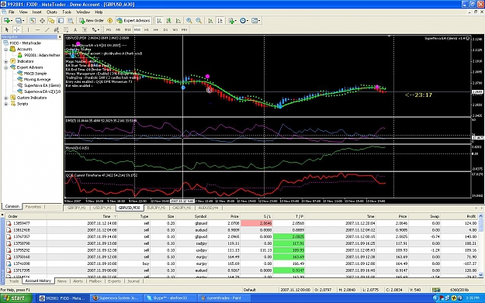485x303 pixels.
Task: Click the Account History scrollbar down arrow
Action: click(x=480, y=274)
